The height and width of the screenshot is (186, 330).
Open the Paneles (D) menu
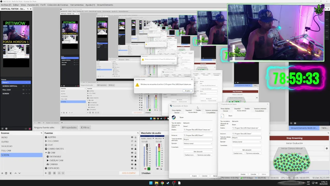point(33,5)
